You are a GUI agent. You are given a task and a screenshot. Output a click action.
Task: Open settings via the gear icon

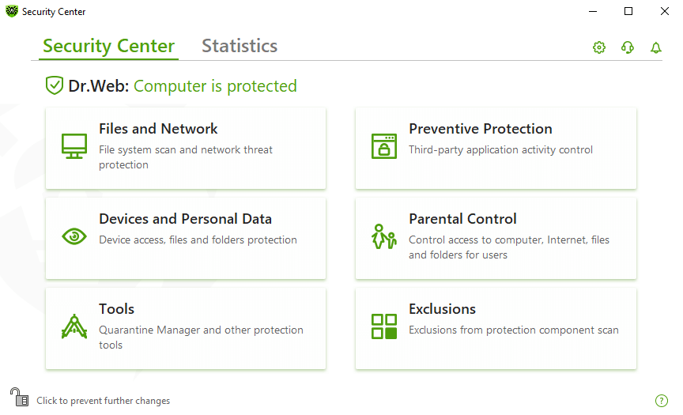[599, 47]
